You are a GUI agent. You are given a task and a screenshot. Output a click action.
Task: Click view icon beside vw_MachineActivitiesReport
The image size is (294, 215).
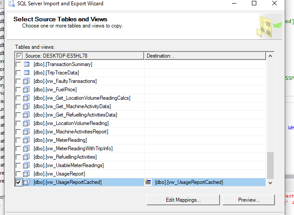[26, 132]
